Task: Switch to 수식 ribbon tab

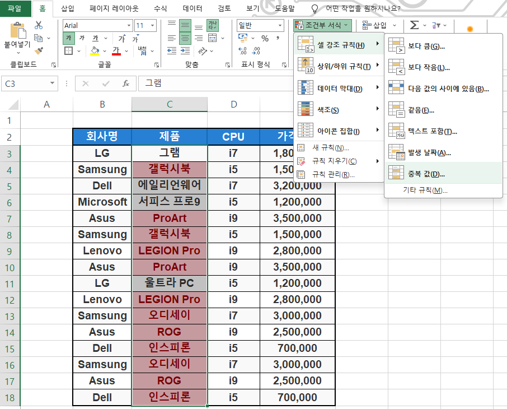Action: (161, 8)
